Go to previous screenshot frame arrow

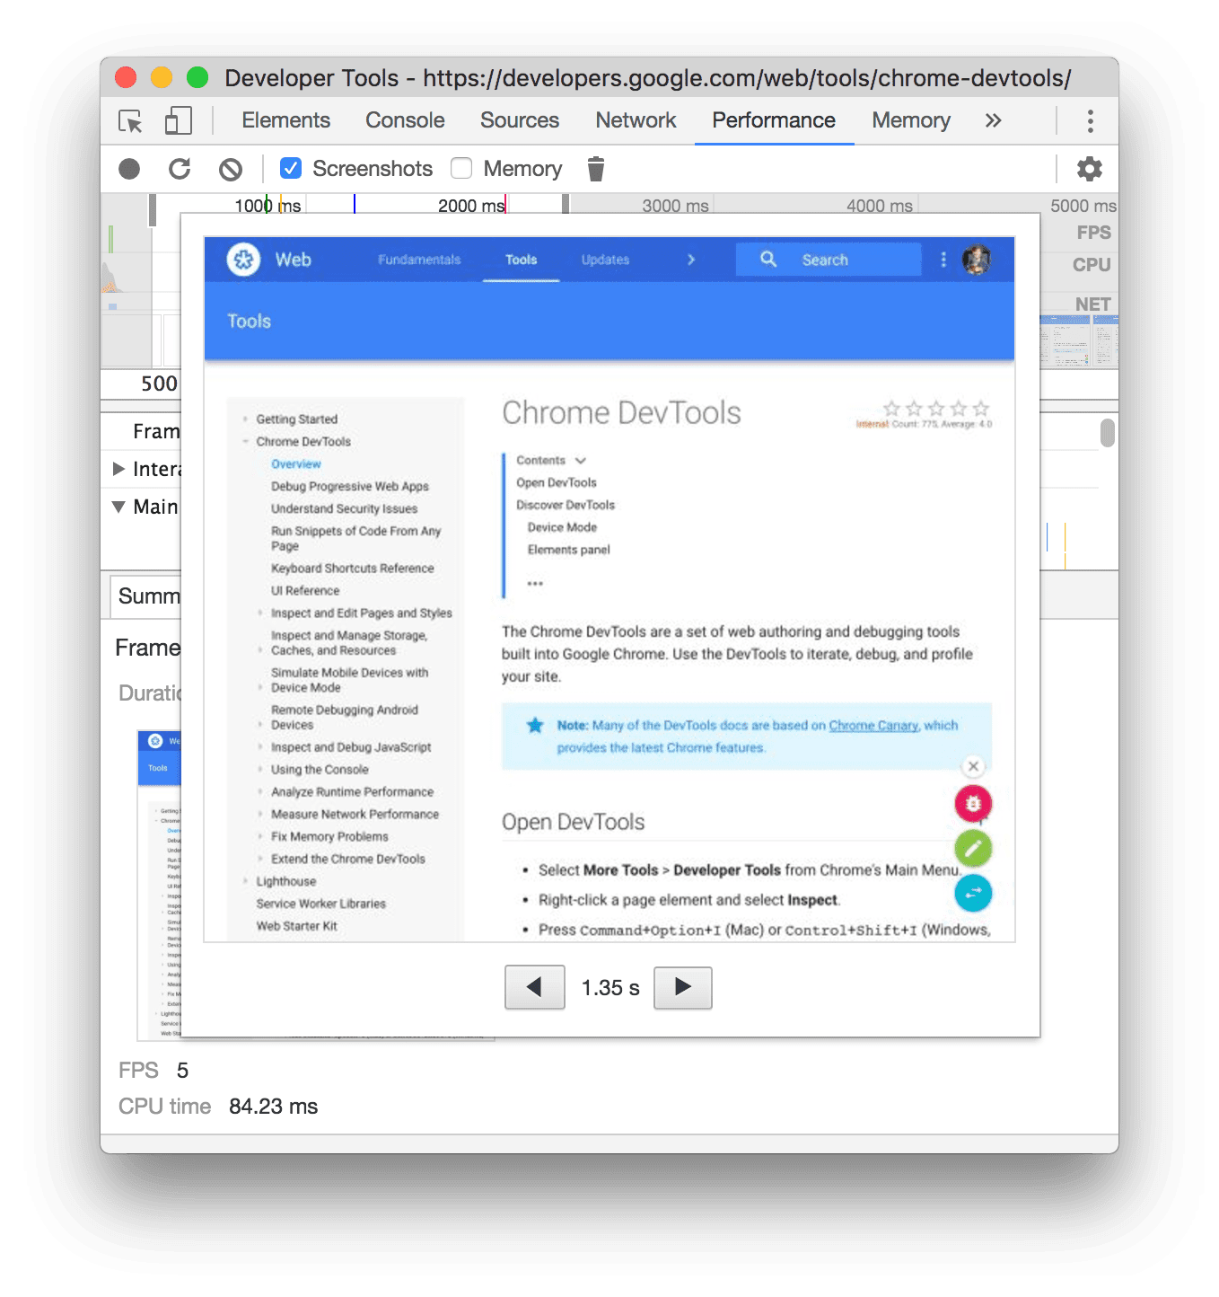pos(535,988)
